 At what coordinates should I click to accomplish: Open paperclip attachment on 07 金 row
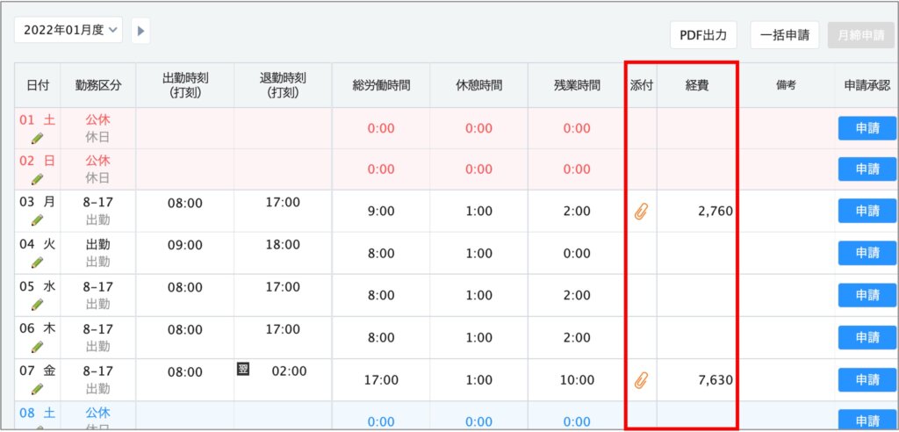640,380
